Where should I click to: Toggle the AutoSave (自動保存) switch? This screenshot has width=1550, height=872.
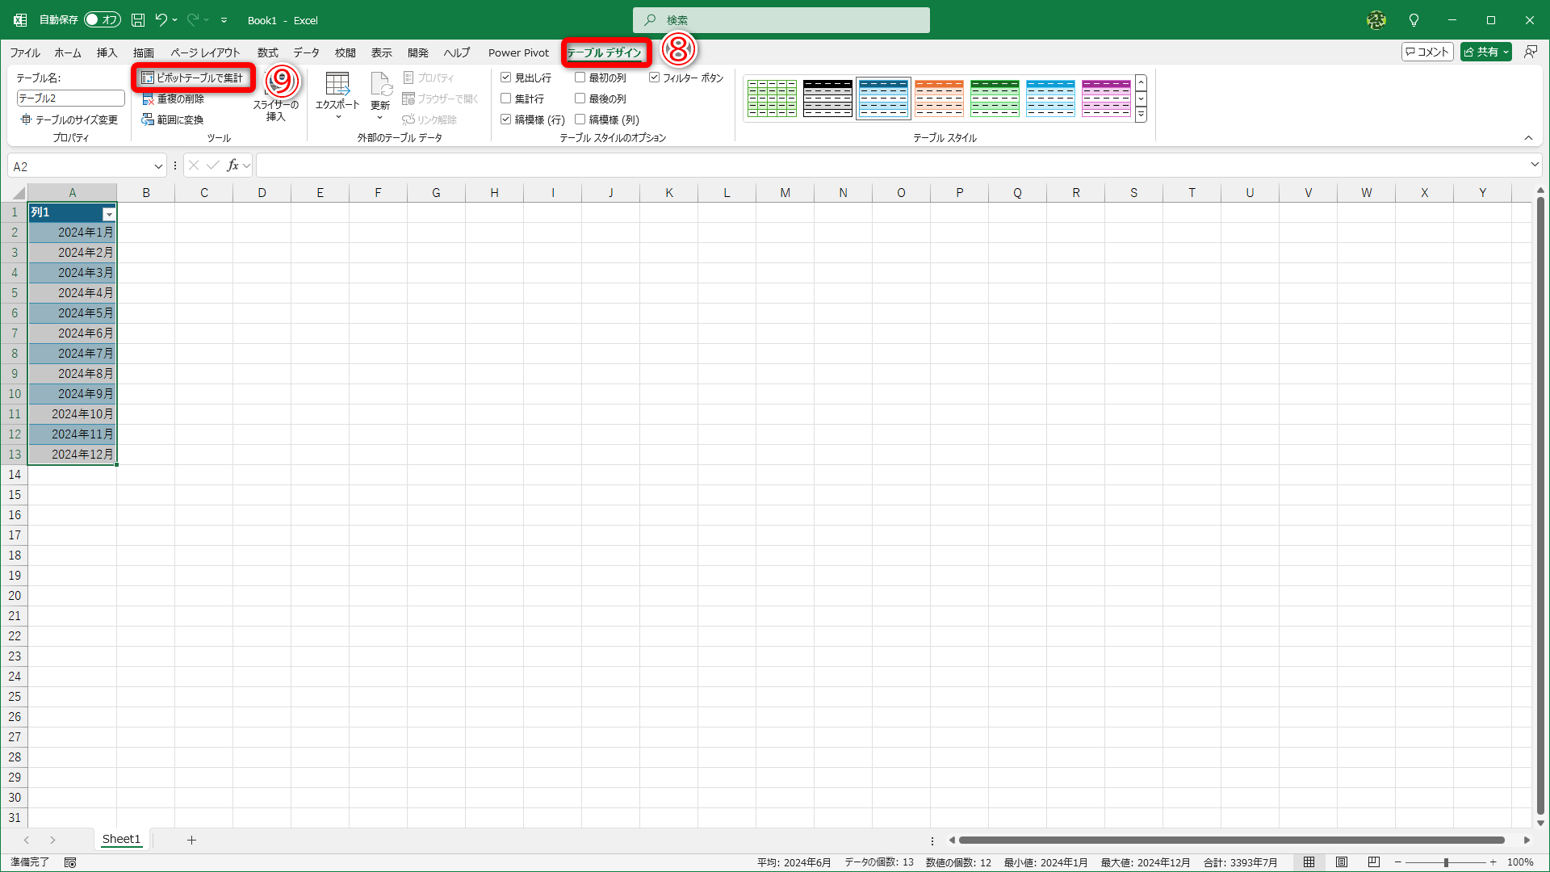103,20
